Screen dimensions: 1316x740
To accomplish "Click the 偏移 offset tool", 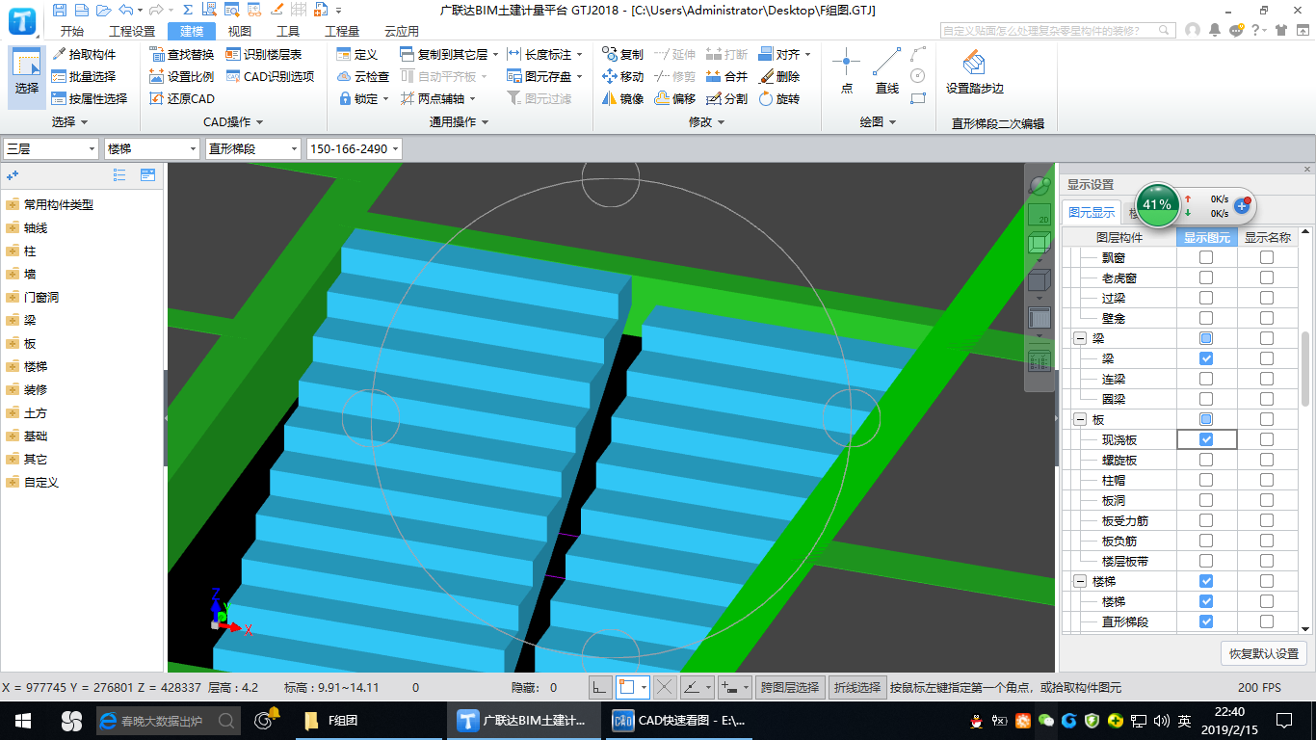I will coord(674,98).
